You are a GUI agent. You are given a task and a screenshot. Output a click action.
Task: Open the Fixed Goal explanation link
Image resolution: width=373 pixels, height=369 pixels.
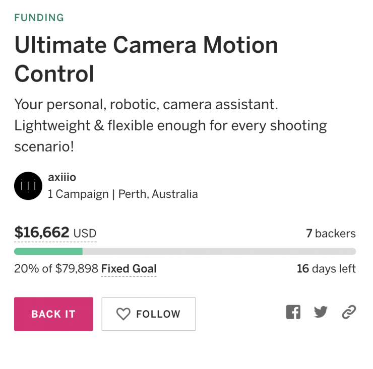coord(129,269)
